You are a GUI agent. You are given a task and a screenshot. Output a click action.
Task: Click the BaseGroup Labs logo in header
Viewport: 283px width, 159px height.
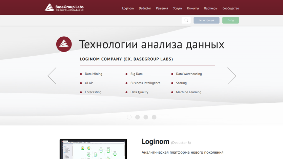64,7
